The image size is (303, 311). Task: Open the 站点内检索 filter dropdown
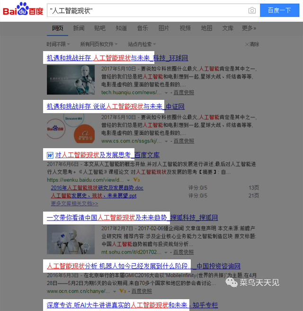[x=142, y=44]
